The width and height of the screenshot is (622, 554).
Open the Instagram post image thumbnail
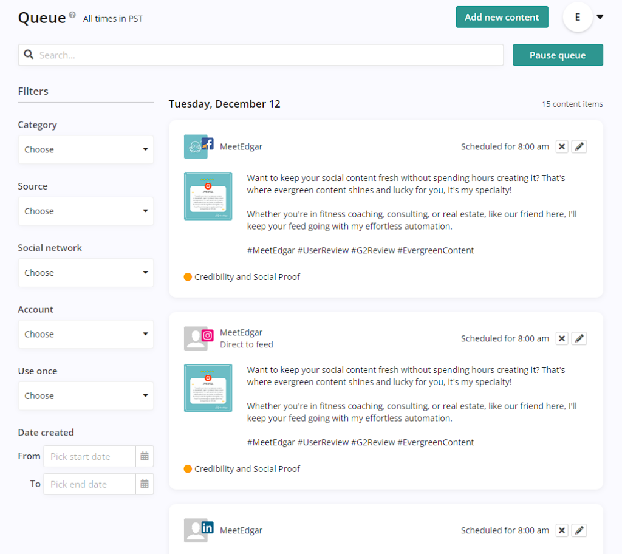208,388
